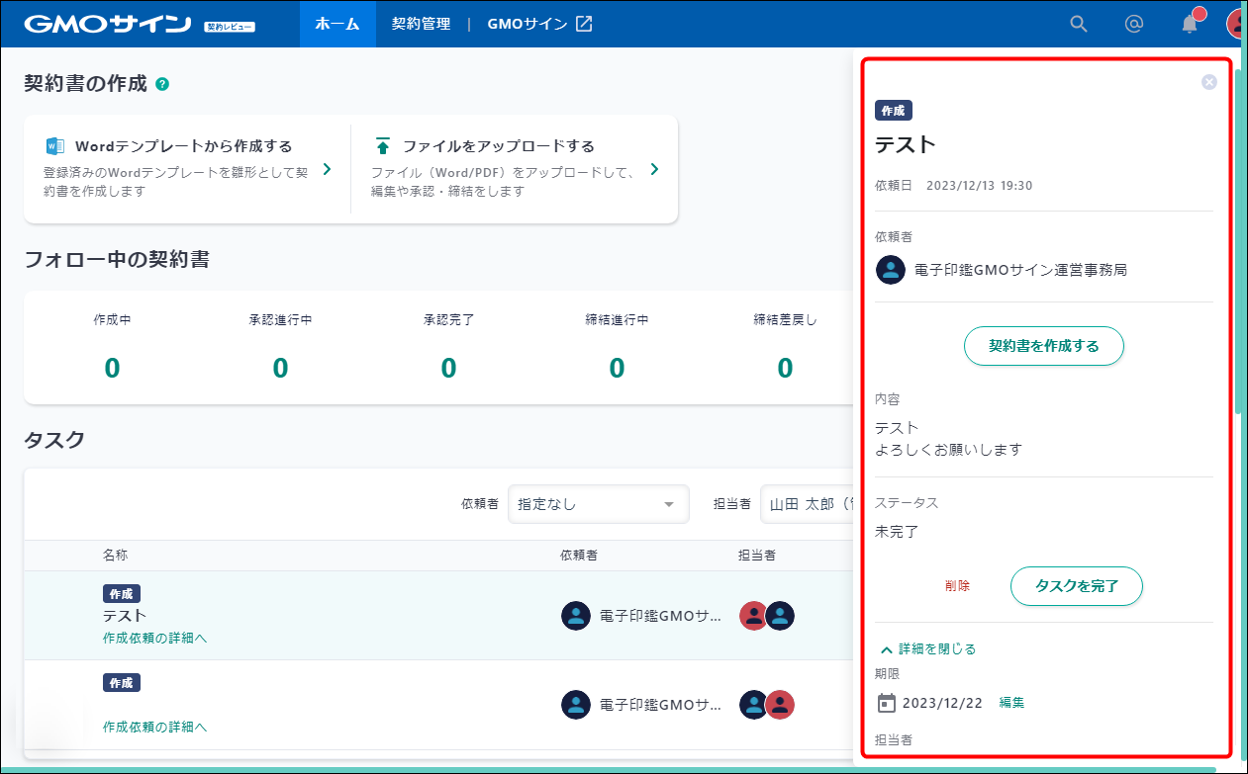Click the タスクを完了 button

coord(1076,586)
